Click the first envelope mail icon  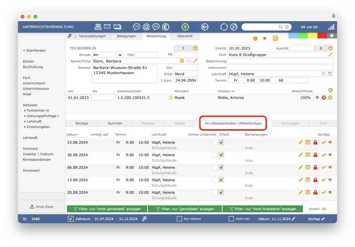(107, 26)
